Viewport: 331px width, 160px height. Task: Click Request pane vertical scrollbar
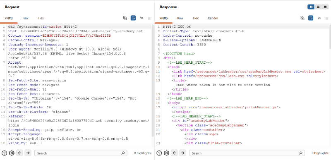click(x=153, y=80)
